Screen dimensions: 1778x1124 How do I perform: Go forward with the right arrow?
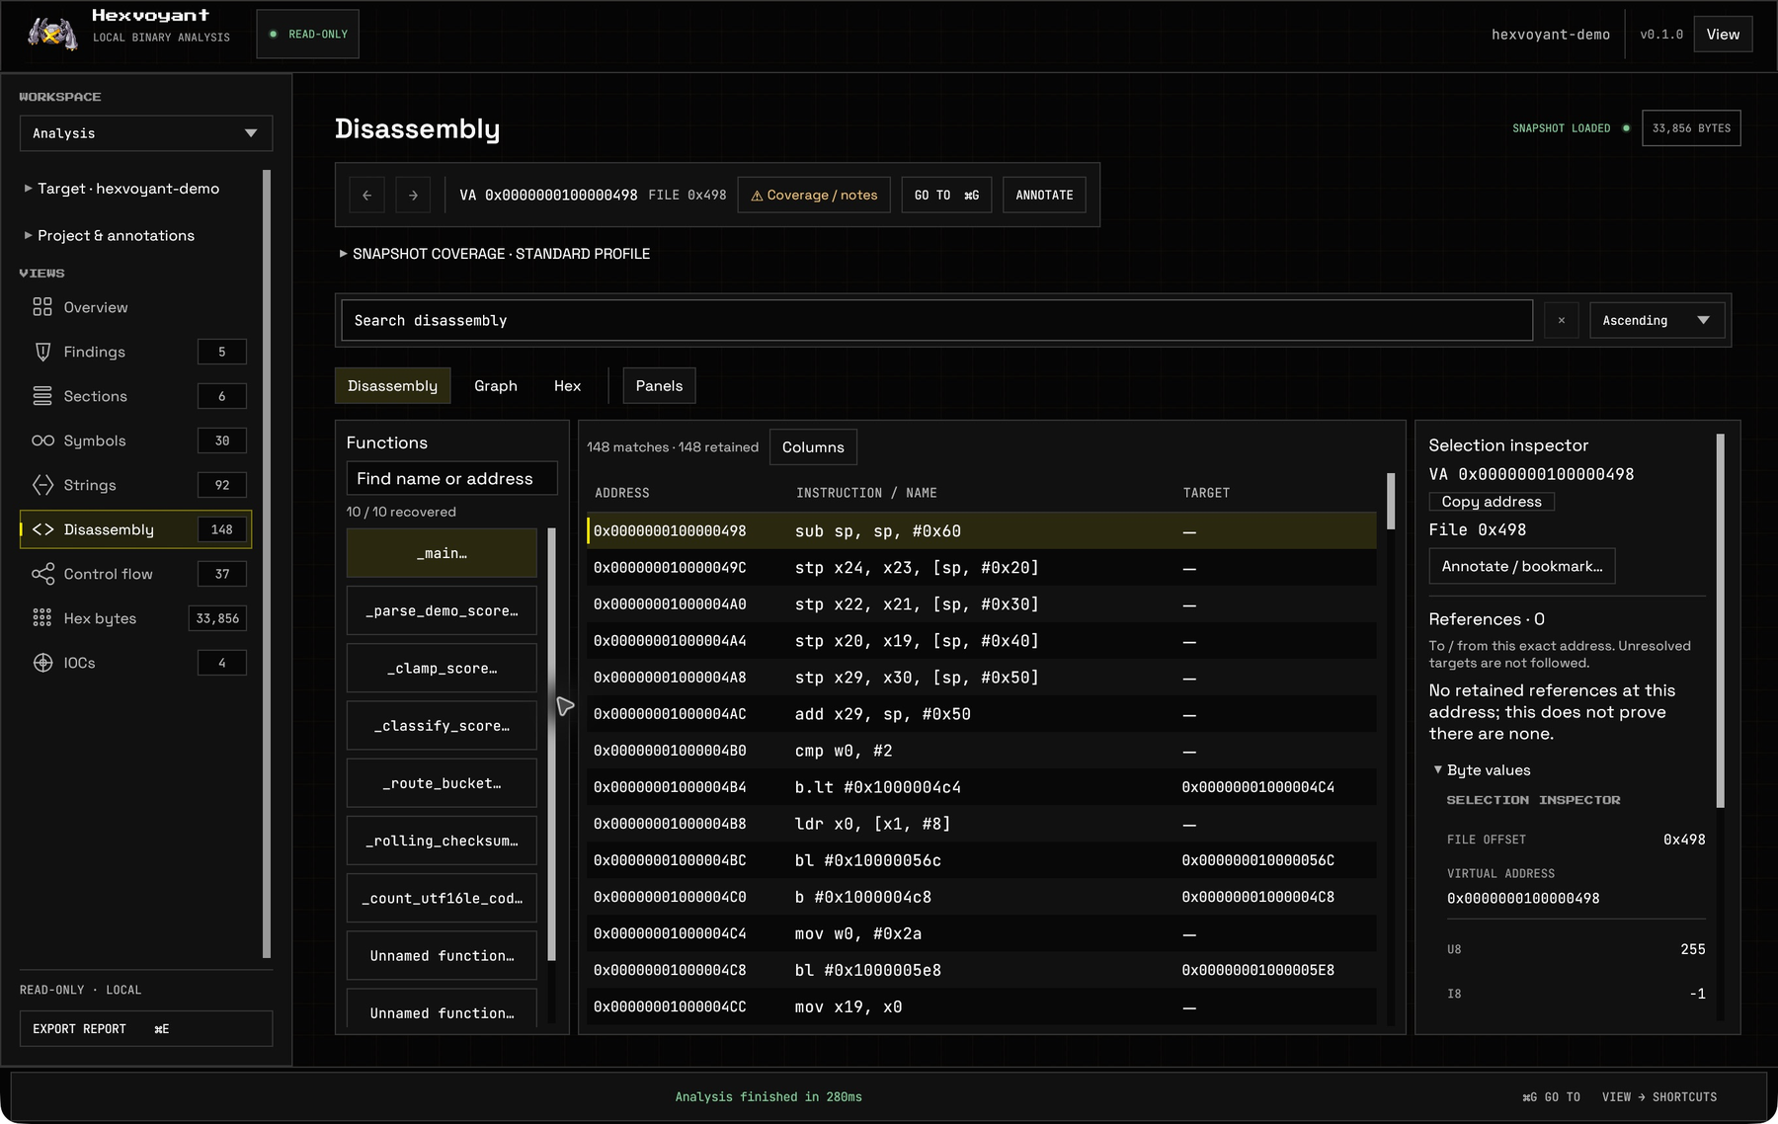[413, 195]
